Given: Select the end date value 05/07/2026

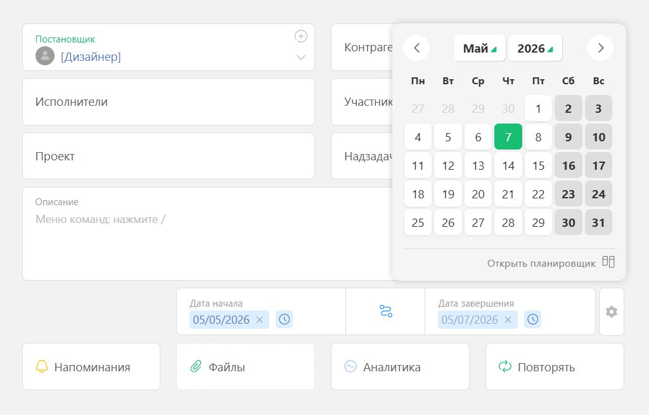Looking at the screenshot, I should (x=470, y=320).
